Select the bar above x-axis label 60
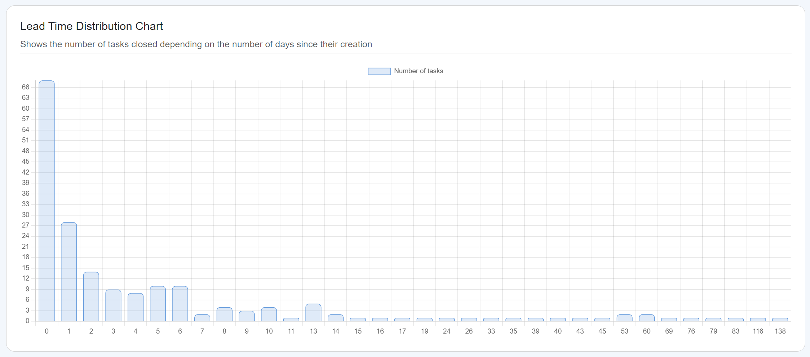 647,318
